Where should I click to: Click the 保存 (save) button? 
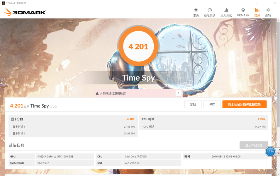click(x=212, y=104)
